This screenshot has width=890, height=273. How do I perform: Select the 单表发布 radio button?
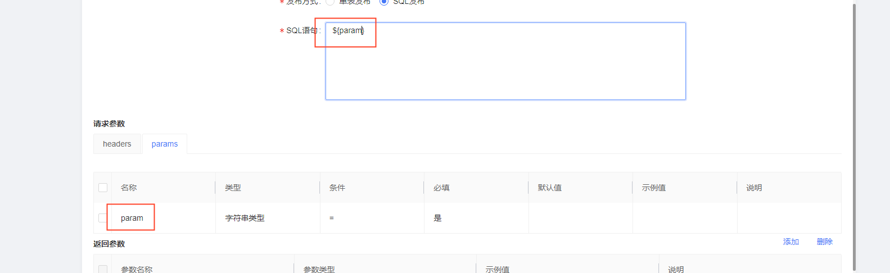click(x=330, y=2)
